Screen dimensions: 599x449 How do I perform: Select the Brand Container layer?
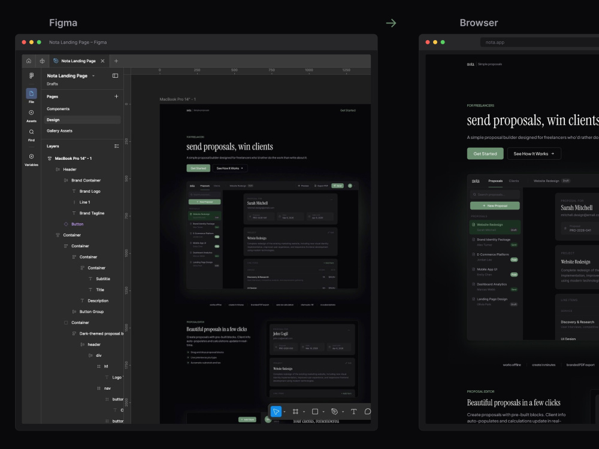tap(86, 180)
